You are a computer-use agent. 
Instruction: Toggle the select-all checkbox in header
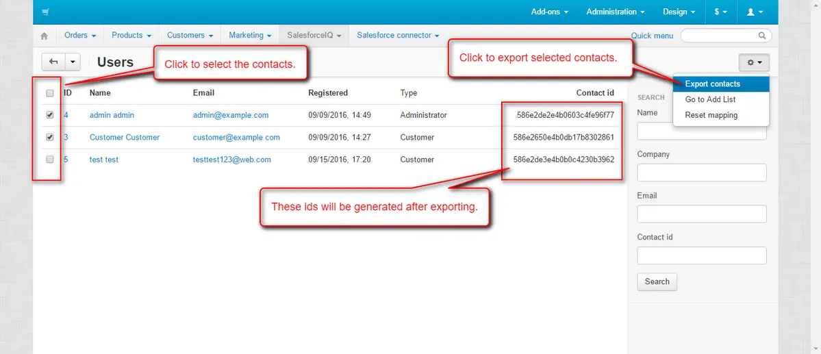coord(50,93)
